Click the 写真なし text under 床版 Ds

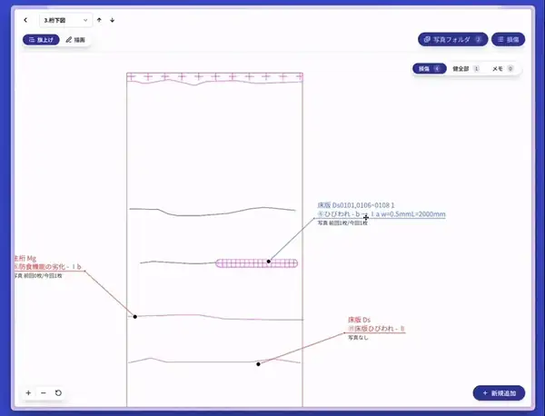point(358,338)
